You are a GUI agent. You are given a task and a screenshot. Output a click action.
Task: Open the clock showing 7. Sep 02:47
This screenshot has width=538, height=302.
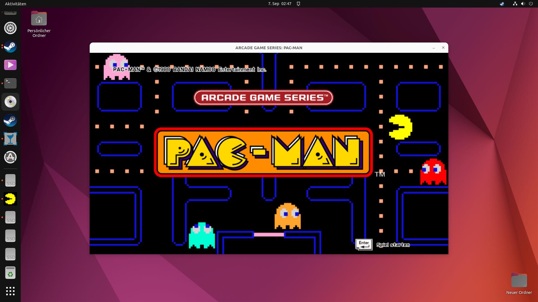(280, 4)
